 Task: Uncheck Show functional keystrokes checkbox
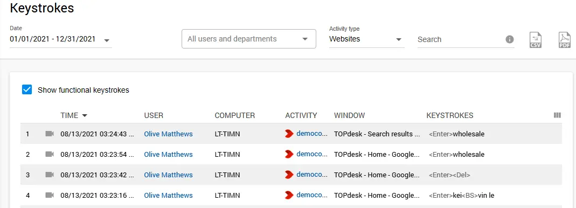pyautogui.click(x=27, y=89)
